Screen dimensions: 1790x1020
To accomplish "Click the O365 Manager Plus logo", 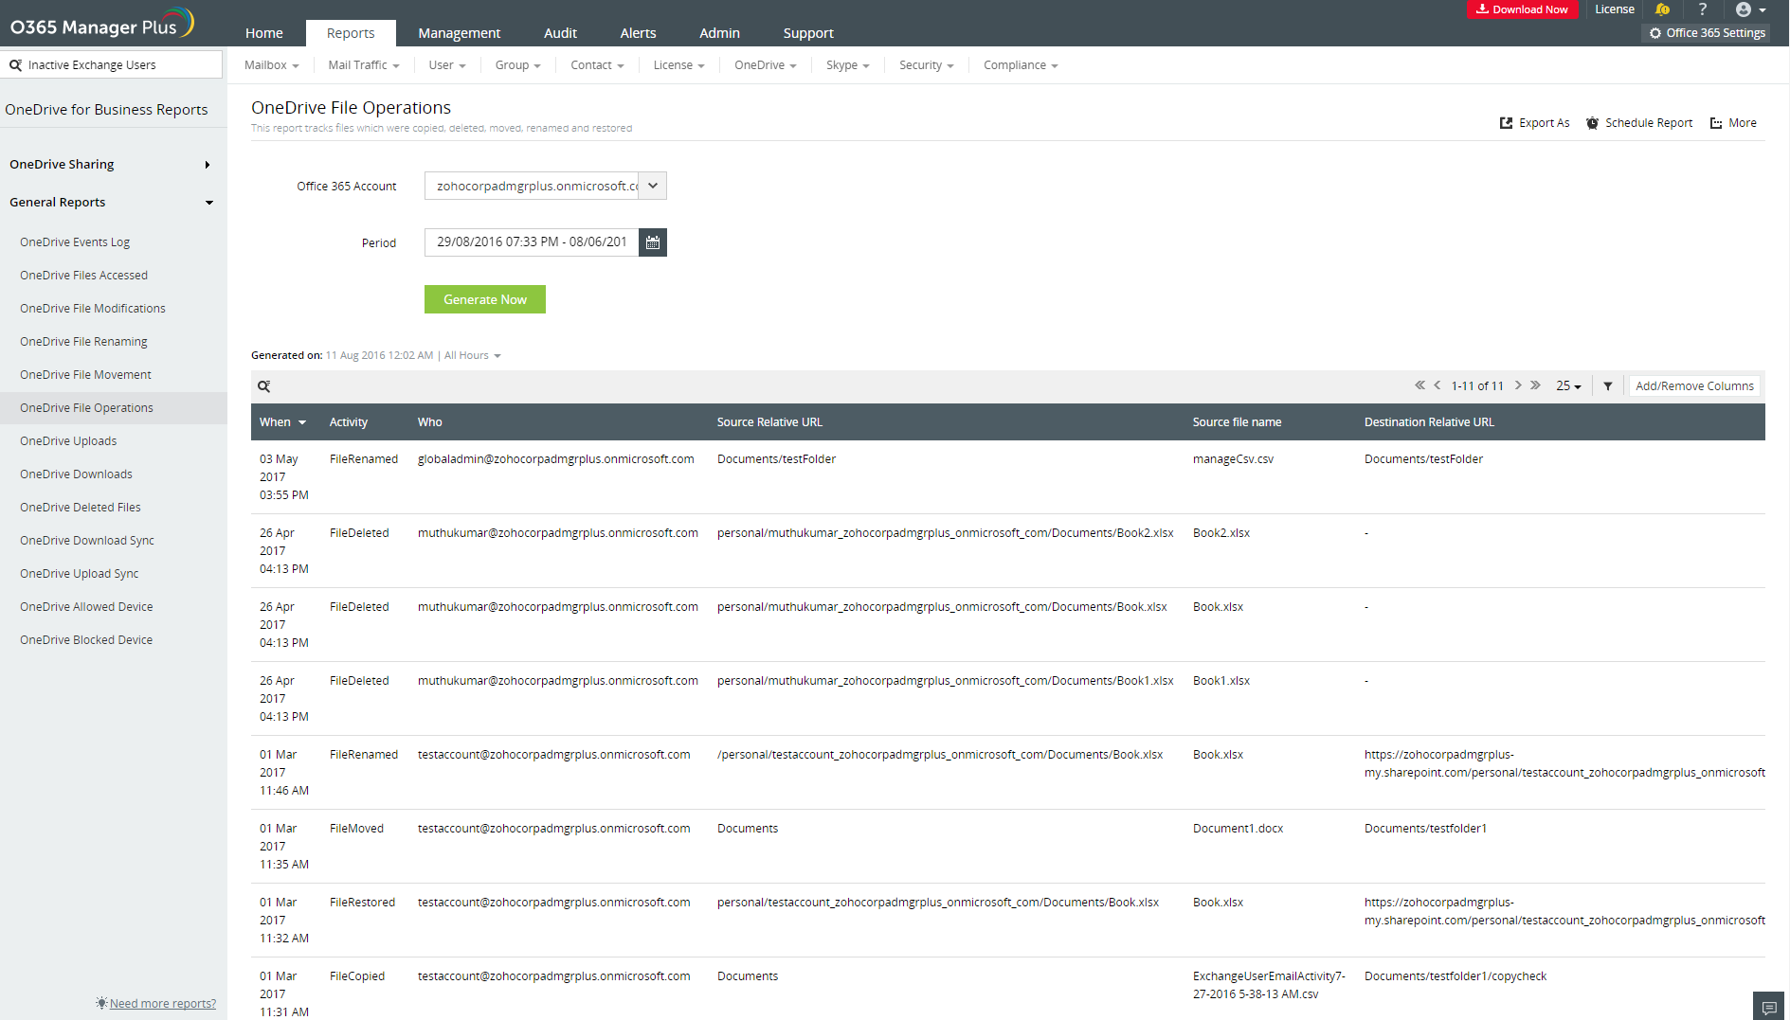I will pos(101,25).
